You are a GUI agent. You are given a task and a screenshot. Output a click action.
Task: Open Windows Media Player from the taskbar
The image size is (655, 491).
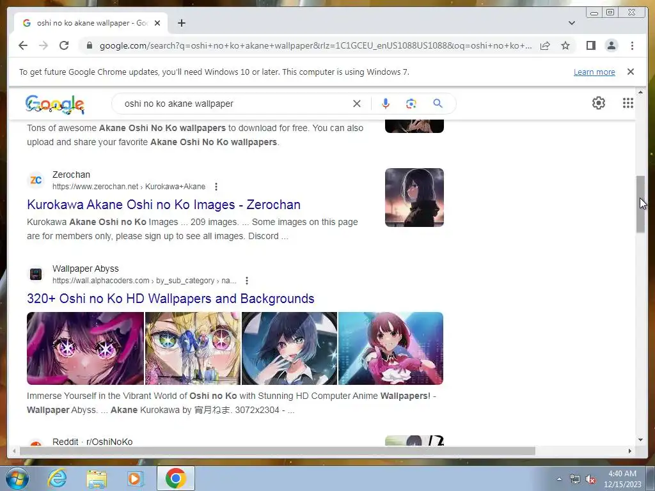coord(136,478)
